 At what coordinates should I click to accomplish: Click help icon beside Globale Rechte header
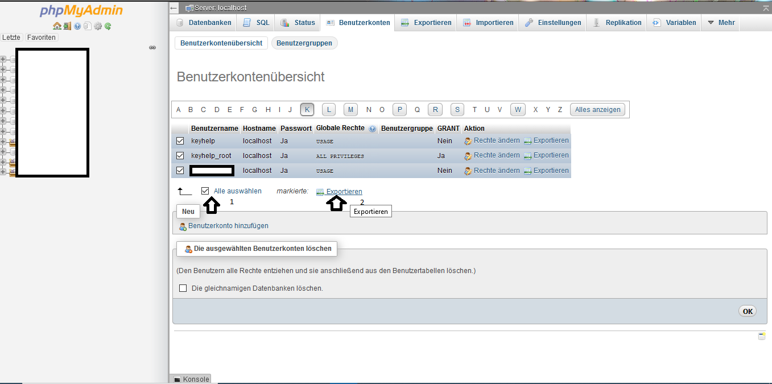coord(372,129)
